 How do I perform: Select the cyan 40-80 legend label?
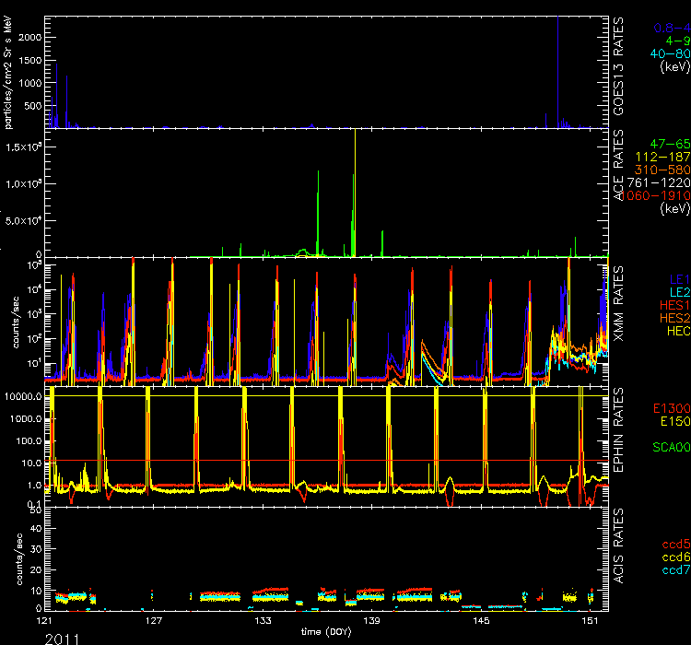(669, 53)
